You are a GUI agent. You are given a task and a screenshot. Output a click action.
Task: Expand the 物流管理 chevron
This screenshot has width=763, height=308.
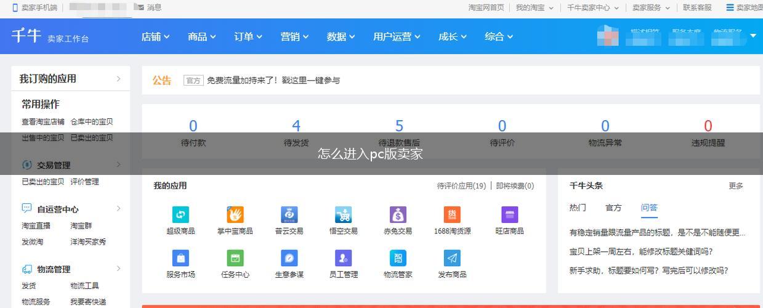coord(118,269)
